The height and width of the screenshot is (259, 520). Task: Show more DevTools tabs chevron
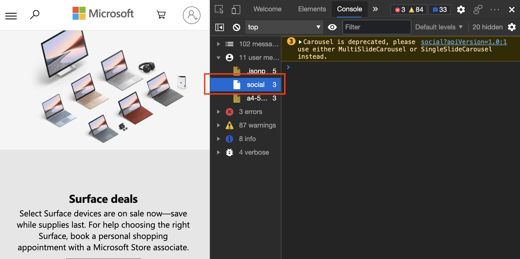(x=375, y=9)
